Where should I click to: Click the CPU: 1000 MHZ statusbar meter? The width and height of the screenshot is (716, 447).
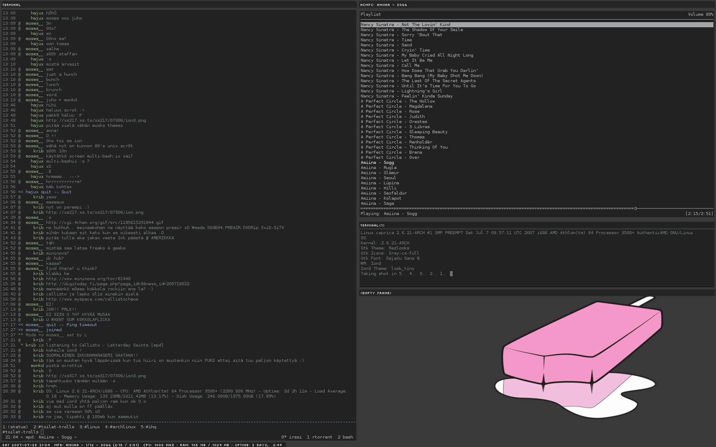pyautogui.click(x=159, y=445)
